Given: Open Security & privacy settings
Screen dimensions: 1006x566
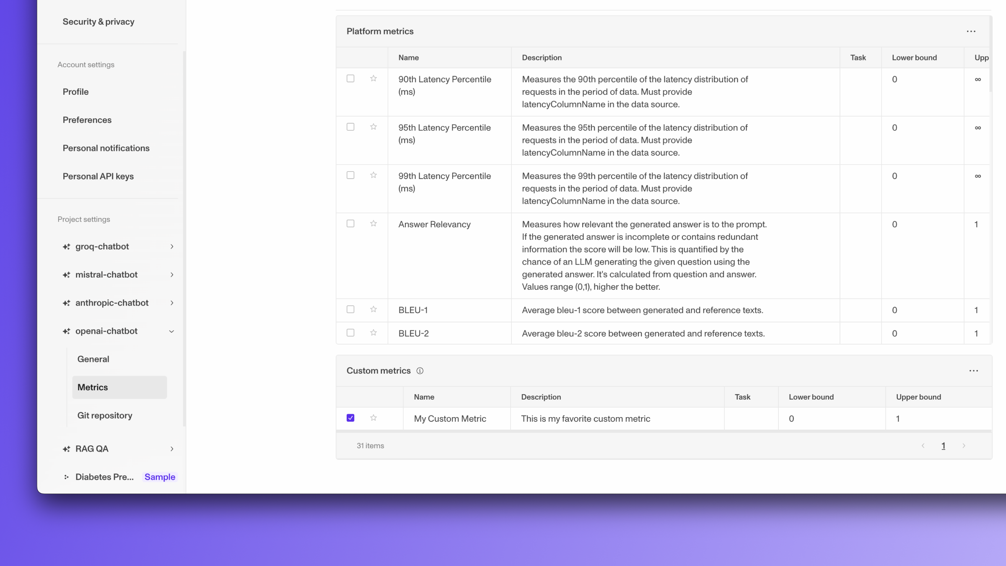Looking at the screenshot, I should tap(99, 22).
